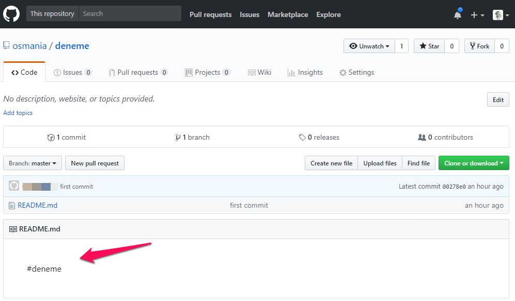The width and height of the screenshot is (515, 301).
Task: Open the user avatar menu
Action: click(x=501, y=15)
